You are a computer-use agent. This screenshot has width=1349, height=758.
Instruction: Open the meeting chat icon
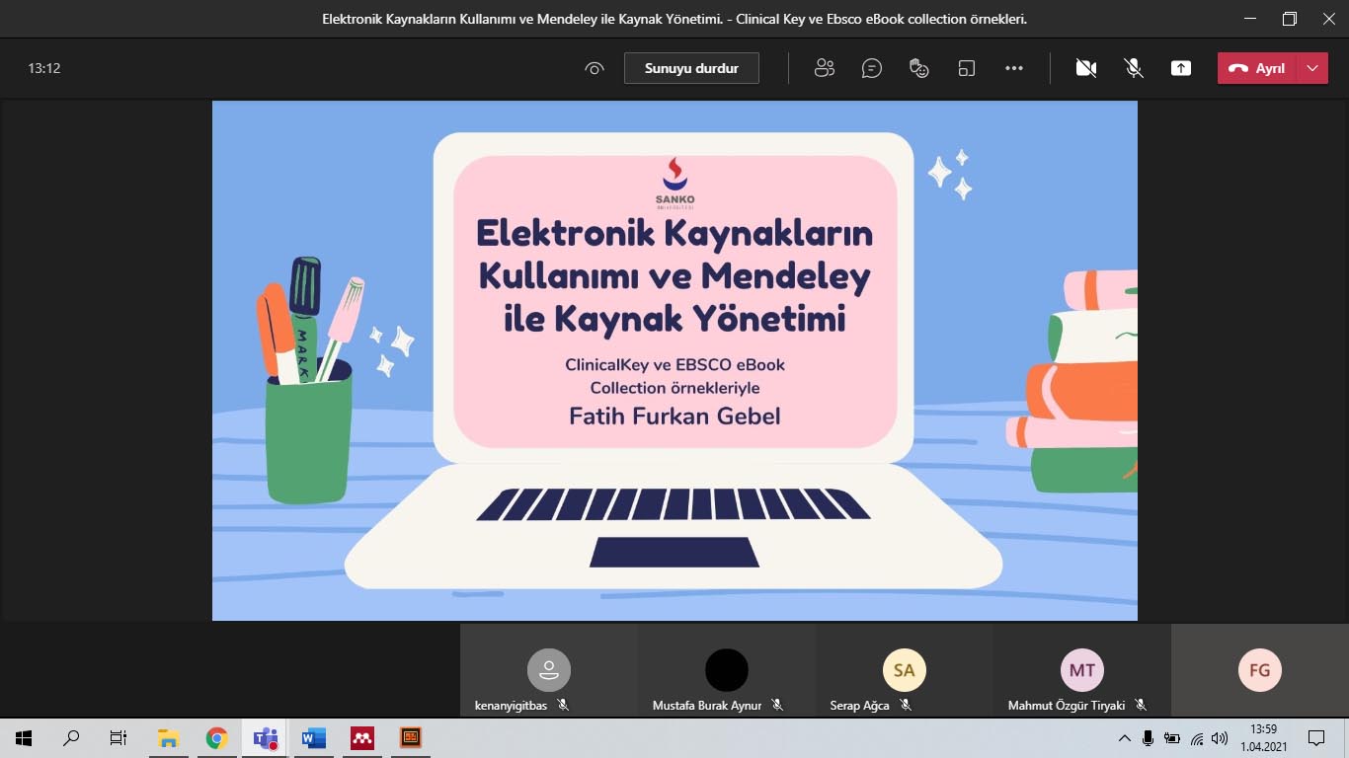click(871, 68)
